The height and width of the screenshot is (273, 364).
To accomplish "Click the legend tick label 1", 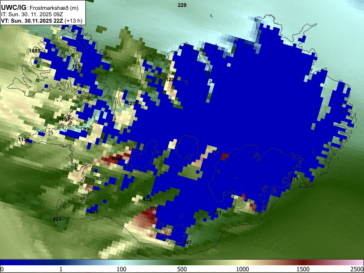I will click(x=61, y=269).
